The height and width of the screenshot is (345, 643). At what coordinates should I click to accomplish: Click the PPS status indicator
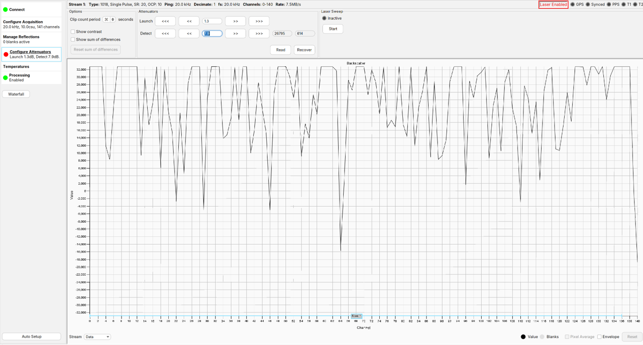click(x=610, y=4)
